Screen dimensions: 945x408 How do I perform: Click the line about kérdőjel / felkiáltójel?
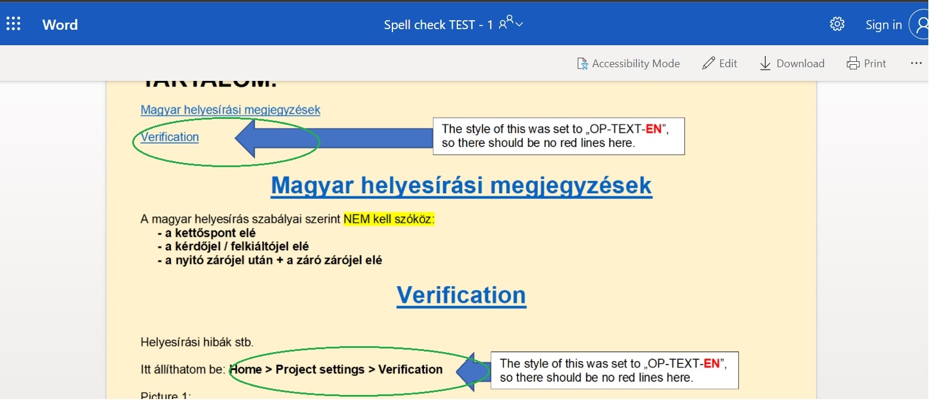click(233, 246)
